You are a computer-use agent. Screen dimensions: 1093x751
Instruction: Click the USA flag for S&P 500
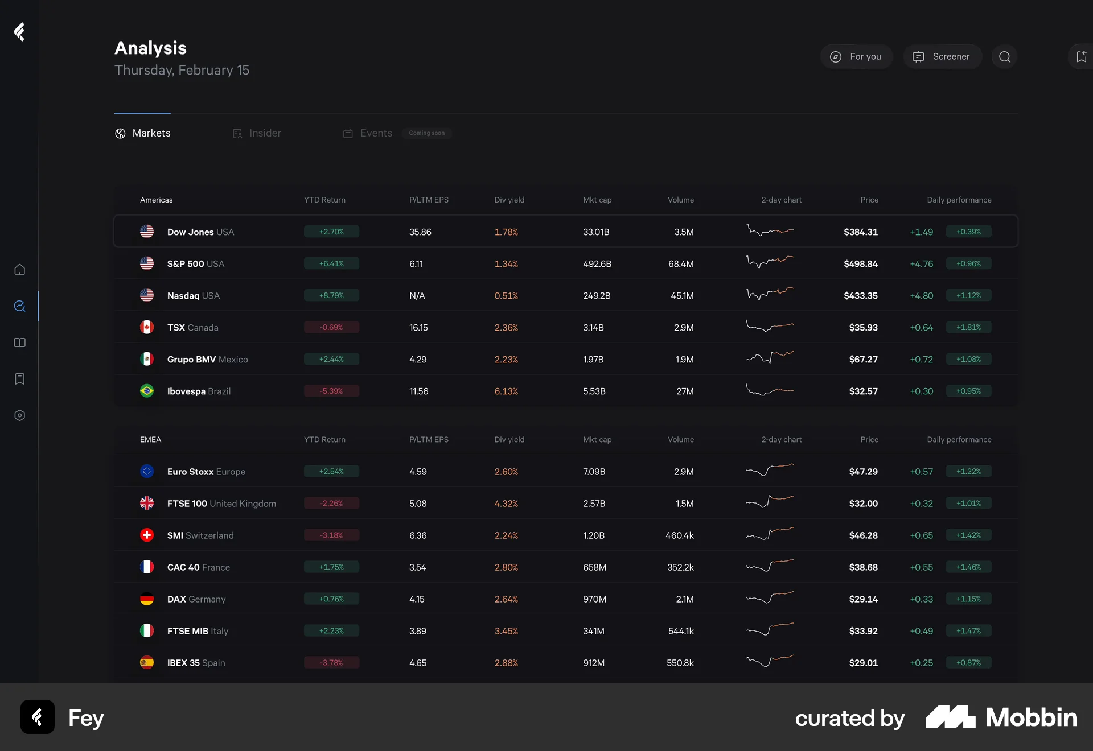[147, 263]
